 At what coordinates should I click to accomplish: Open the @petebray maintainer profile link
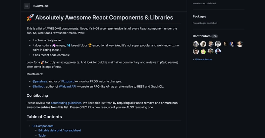coord(40,81)
